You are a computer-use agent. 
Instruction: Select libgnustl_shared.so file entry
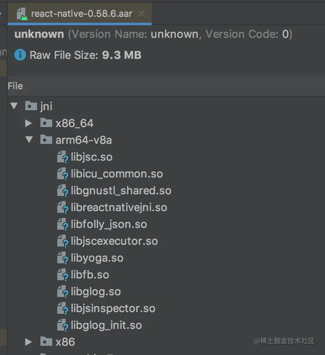pos(121,191)
